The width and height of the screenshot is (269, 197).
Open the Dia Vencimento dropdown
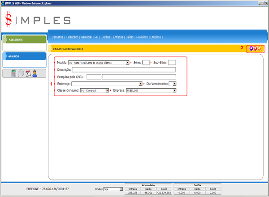click(174, 83)
